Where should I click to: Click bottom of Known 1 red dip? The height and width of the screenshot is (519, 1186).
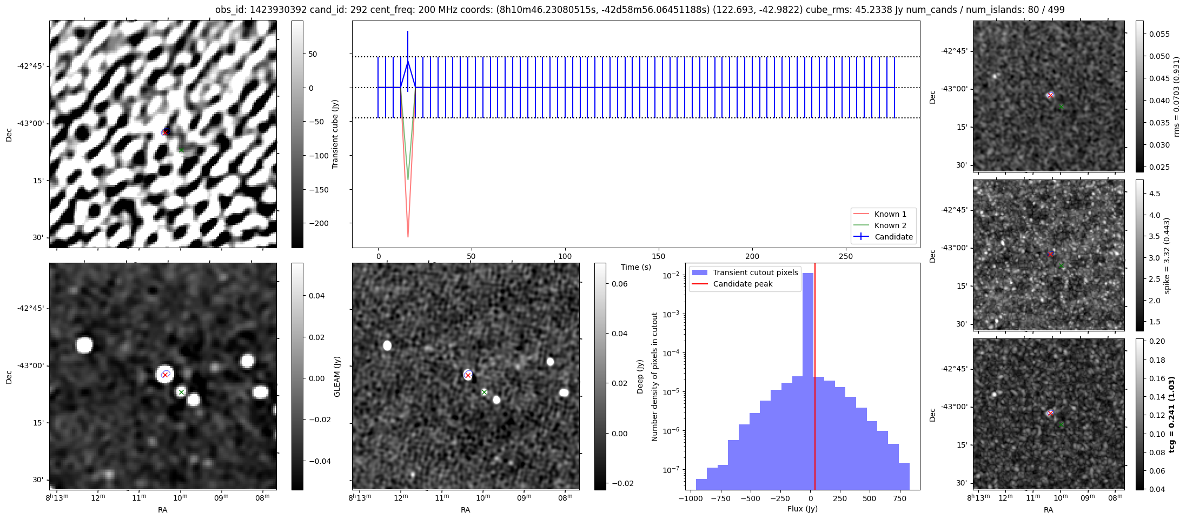408,236
